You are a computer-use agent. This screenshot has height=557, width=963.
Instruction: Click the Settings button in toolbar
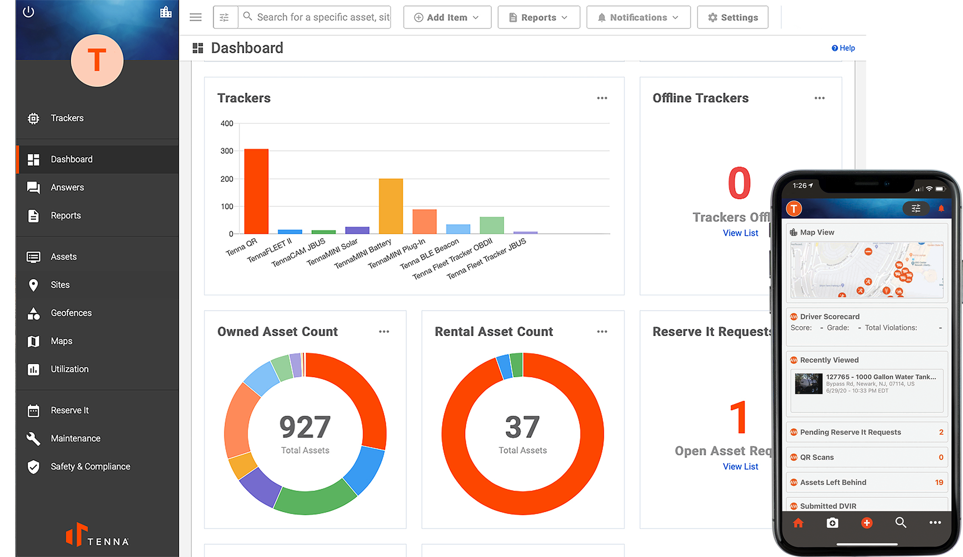pyautogui.click(x=731, y=16)
